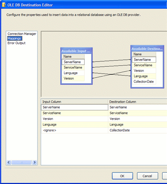Screen dimensions: 167x184
Task: Select the Mappings page in the left pane
Action: pyautogui.click(x=14, y=38)
